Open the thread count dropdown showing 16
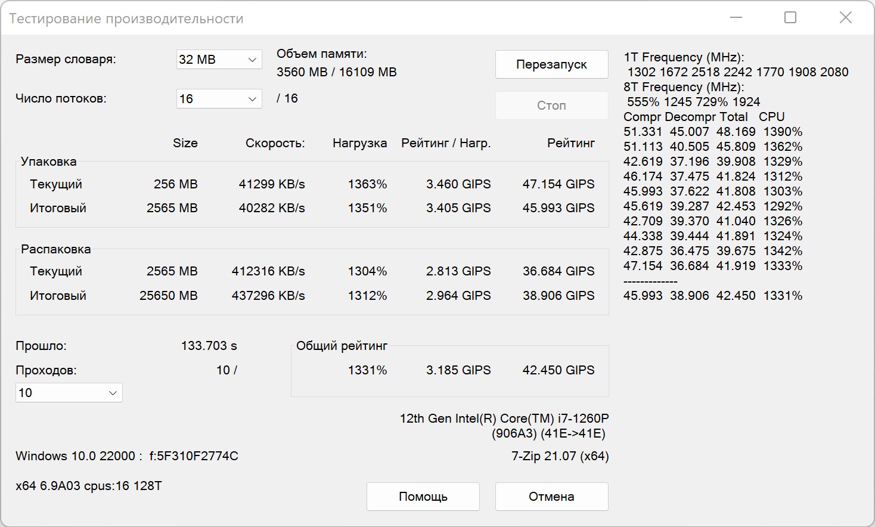Screen dimensions: 875x527 coord(219,99)
